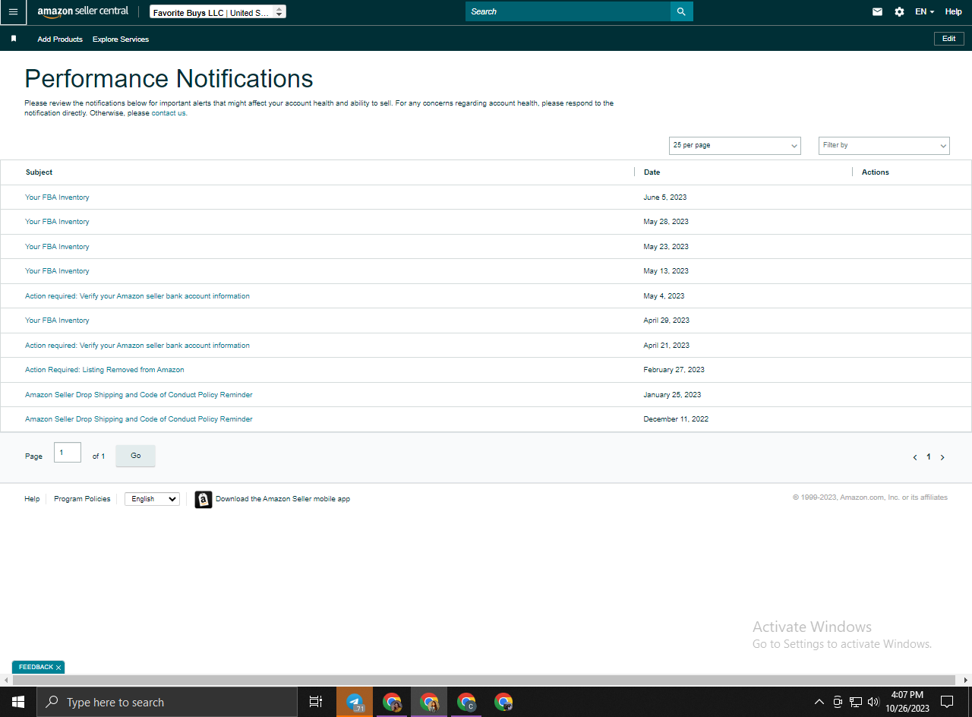Open the Windows notification center
Viewport: 972px width, 717px height.
[947, 702]
